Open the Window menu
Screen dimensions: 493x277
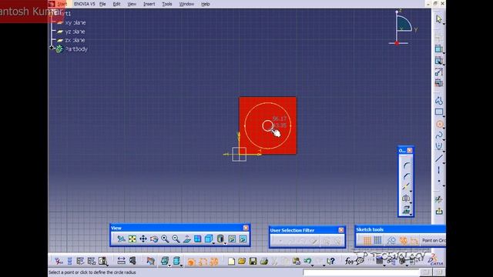186,4
